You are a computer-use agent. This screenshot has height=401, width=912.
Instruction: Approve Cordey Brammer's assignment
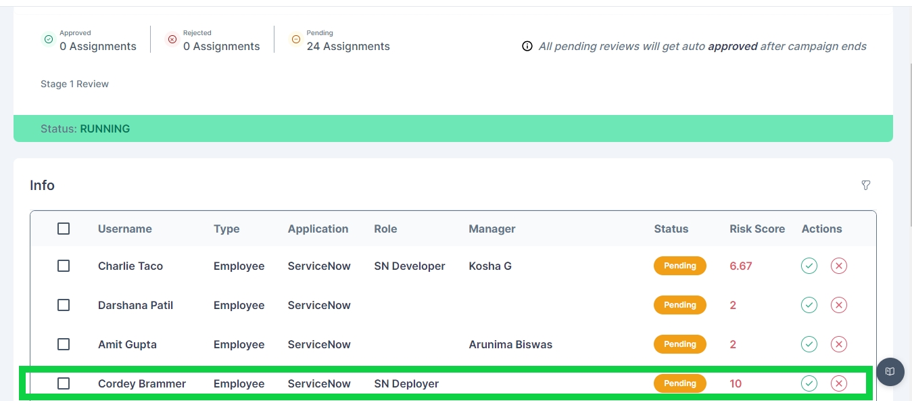[809, 383]
